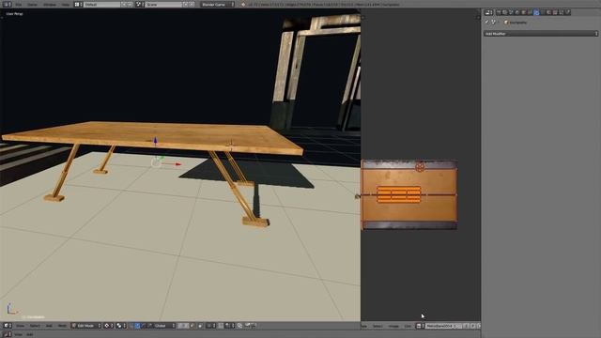Screen dimensions: 601x338
Task: Switch to the Constraints properties tab
Action: pyautogui.click(x=530, y=12)
